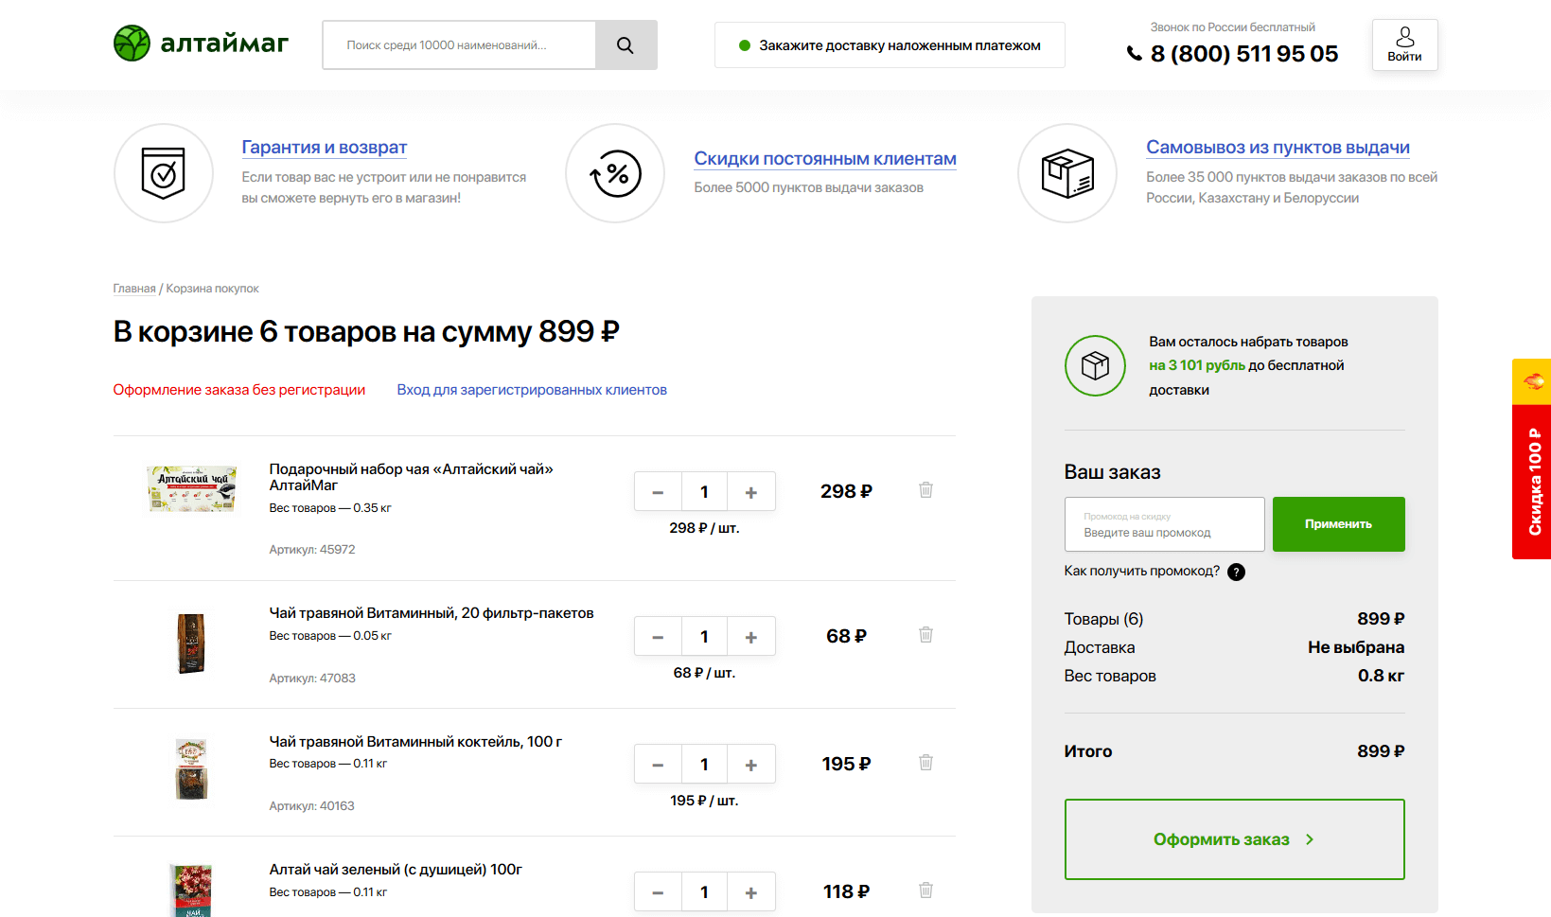The width and height of the screenshot is (1551, 917).
Task: Increase quantity of Подарочный набор чая
Action: tap(751, 492)
